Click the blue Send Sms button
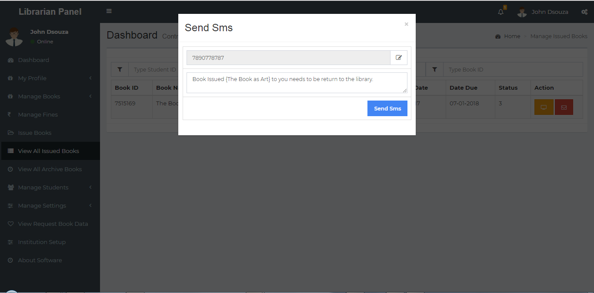 tap(387, 108)
